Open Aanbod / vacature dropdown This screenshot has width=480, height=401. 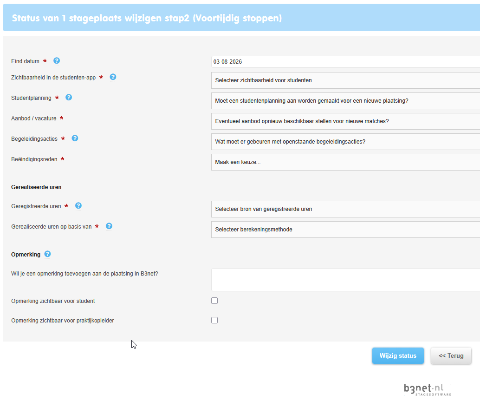tap(346, 121)
